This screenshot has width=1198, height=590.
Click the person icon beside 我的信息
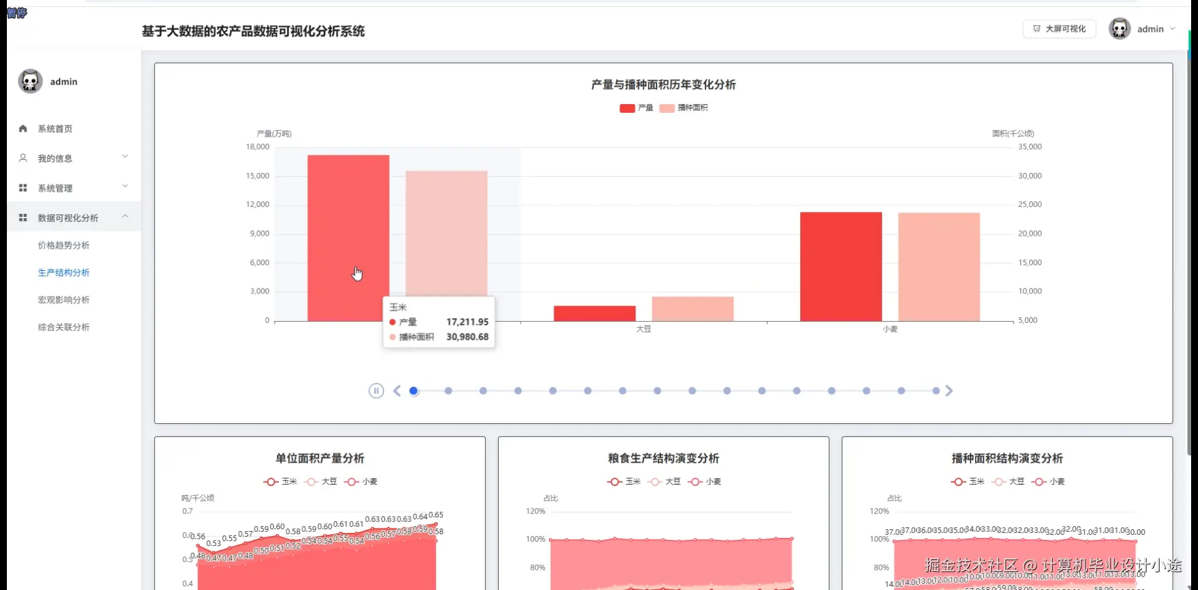click(x=23, y=158)
